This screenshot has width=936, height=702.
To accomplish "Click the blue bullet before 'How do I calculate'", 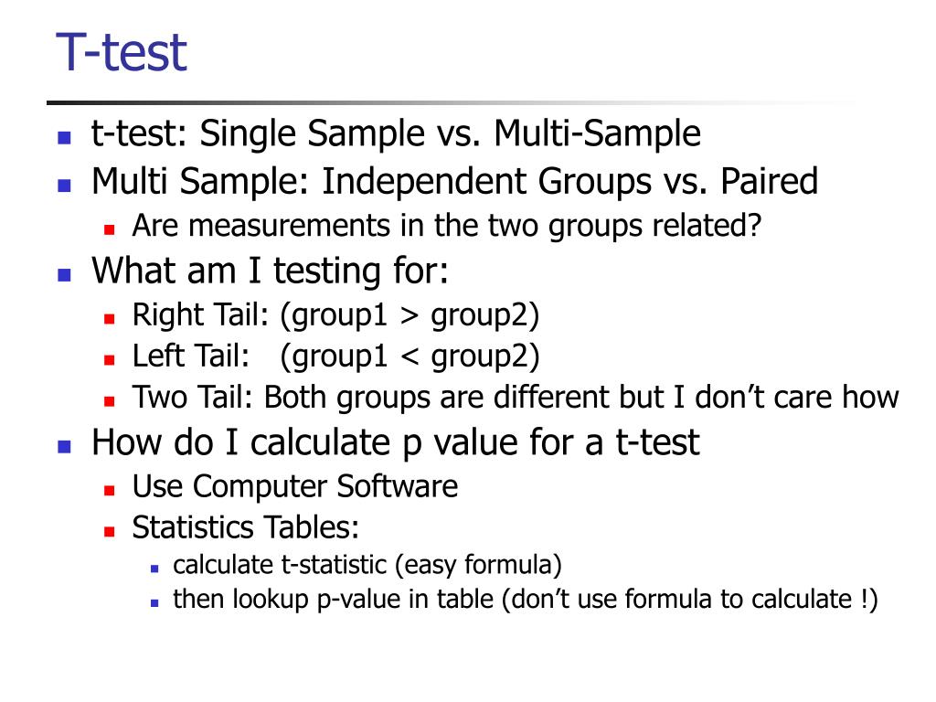I will coord(65,446).
